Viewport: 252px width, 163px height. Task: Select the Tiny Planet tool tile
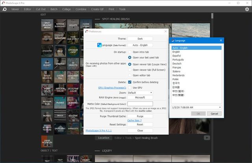47,64
